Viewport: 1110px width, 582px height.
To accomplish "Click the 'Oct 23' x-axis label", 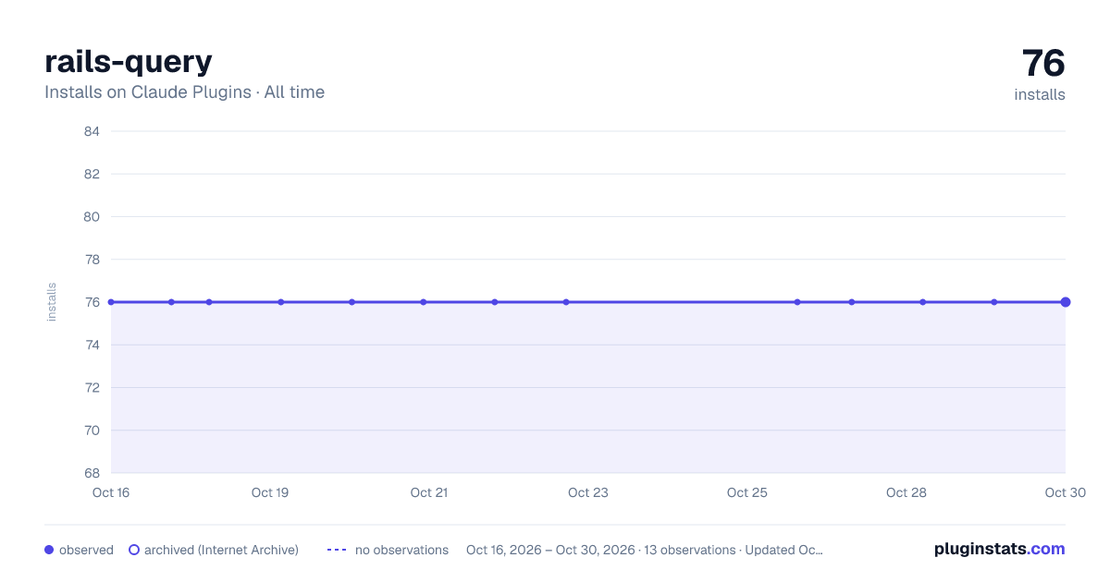I will click(588, 492).
